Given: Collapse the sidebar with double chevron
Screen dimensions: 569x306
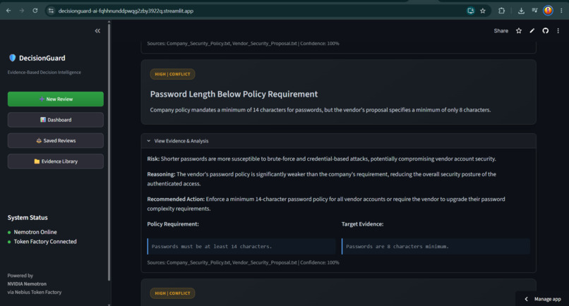Looking at the screenshot, I should tap(97, 31).
